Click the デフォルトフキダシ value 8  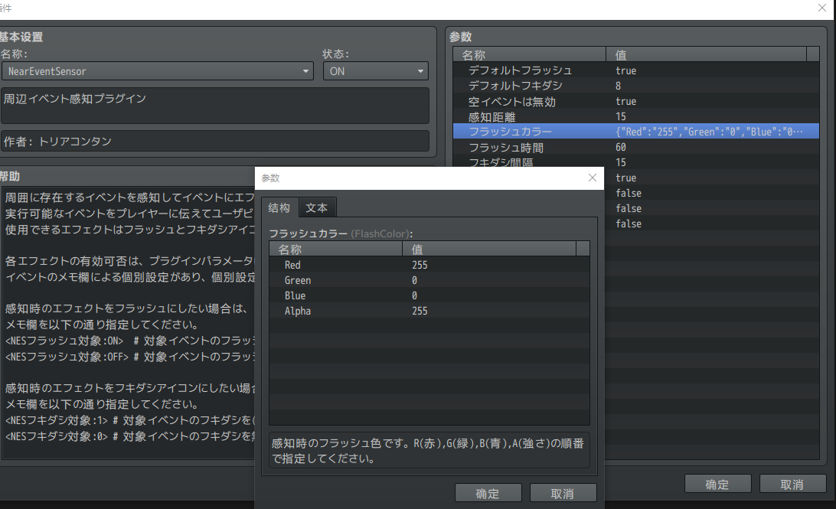coord(618,86)
